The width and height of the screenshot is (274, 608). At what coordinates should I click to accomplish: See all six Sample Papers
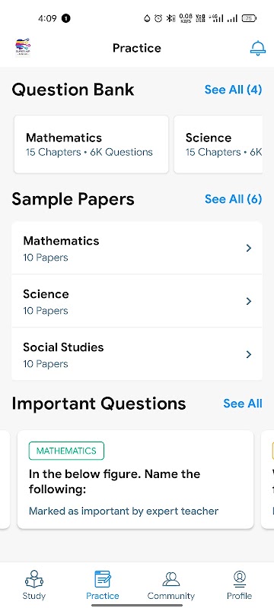(233, 199)
